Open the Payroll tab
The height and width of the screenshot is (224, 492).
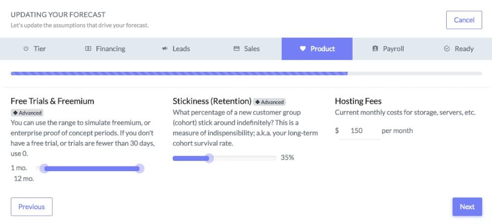pos(388,49)
